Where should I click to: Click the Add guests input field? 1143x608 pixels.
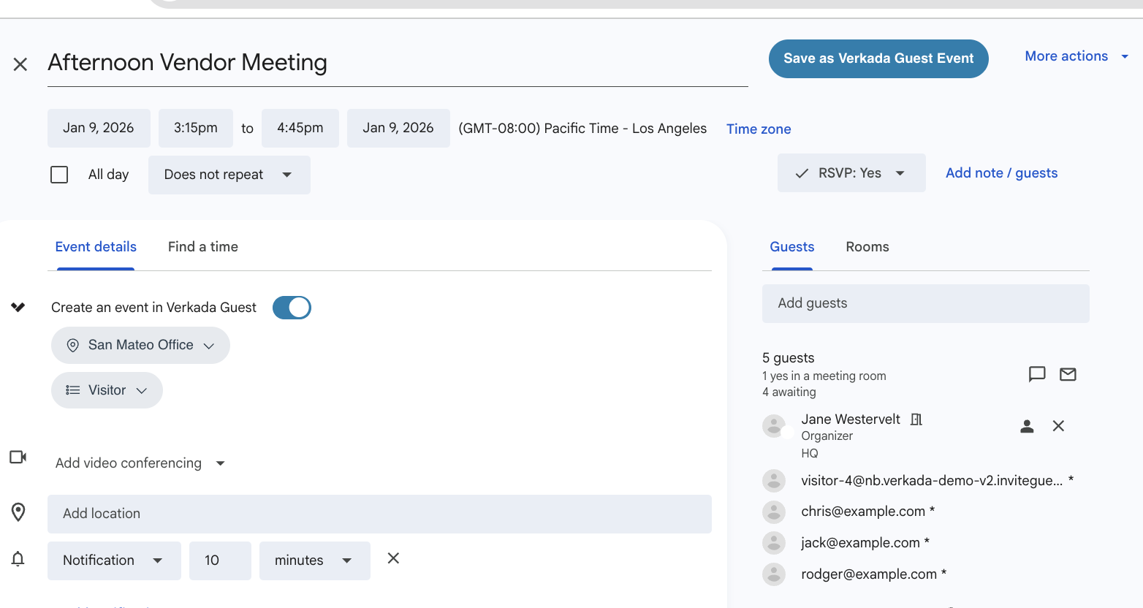pos(925,303)
